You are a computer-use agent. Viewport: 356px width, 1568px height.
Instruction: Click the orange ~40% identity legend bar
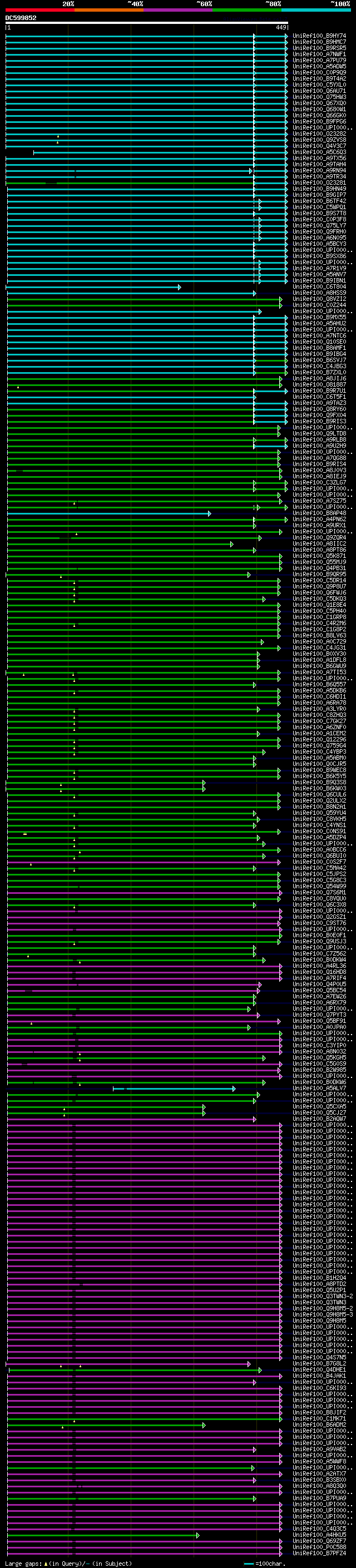pyautogui.click(x=109, y=10)
